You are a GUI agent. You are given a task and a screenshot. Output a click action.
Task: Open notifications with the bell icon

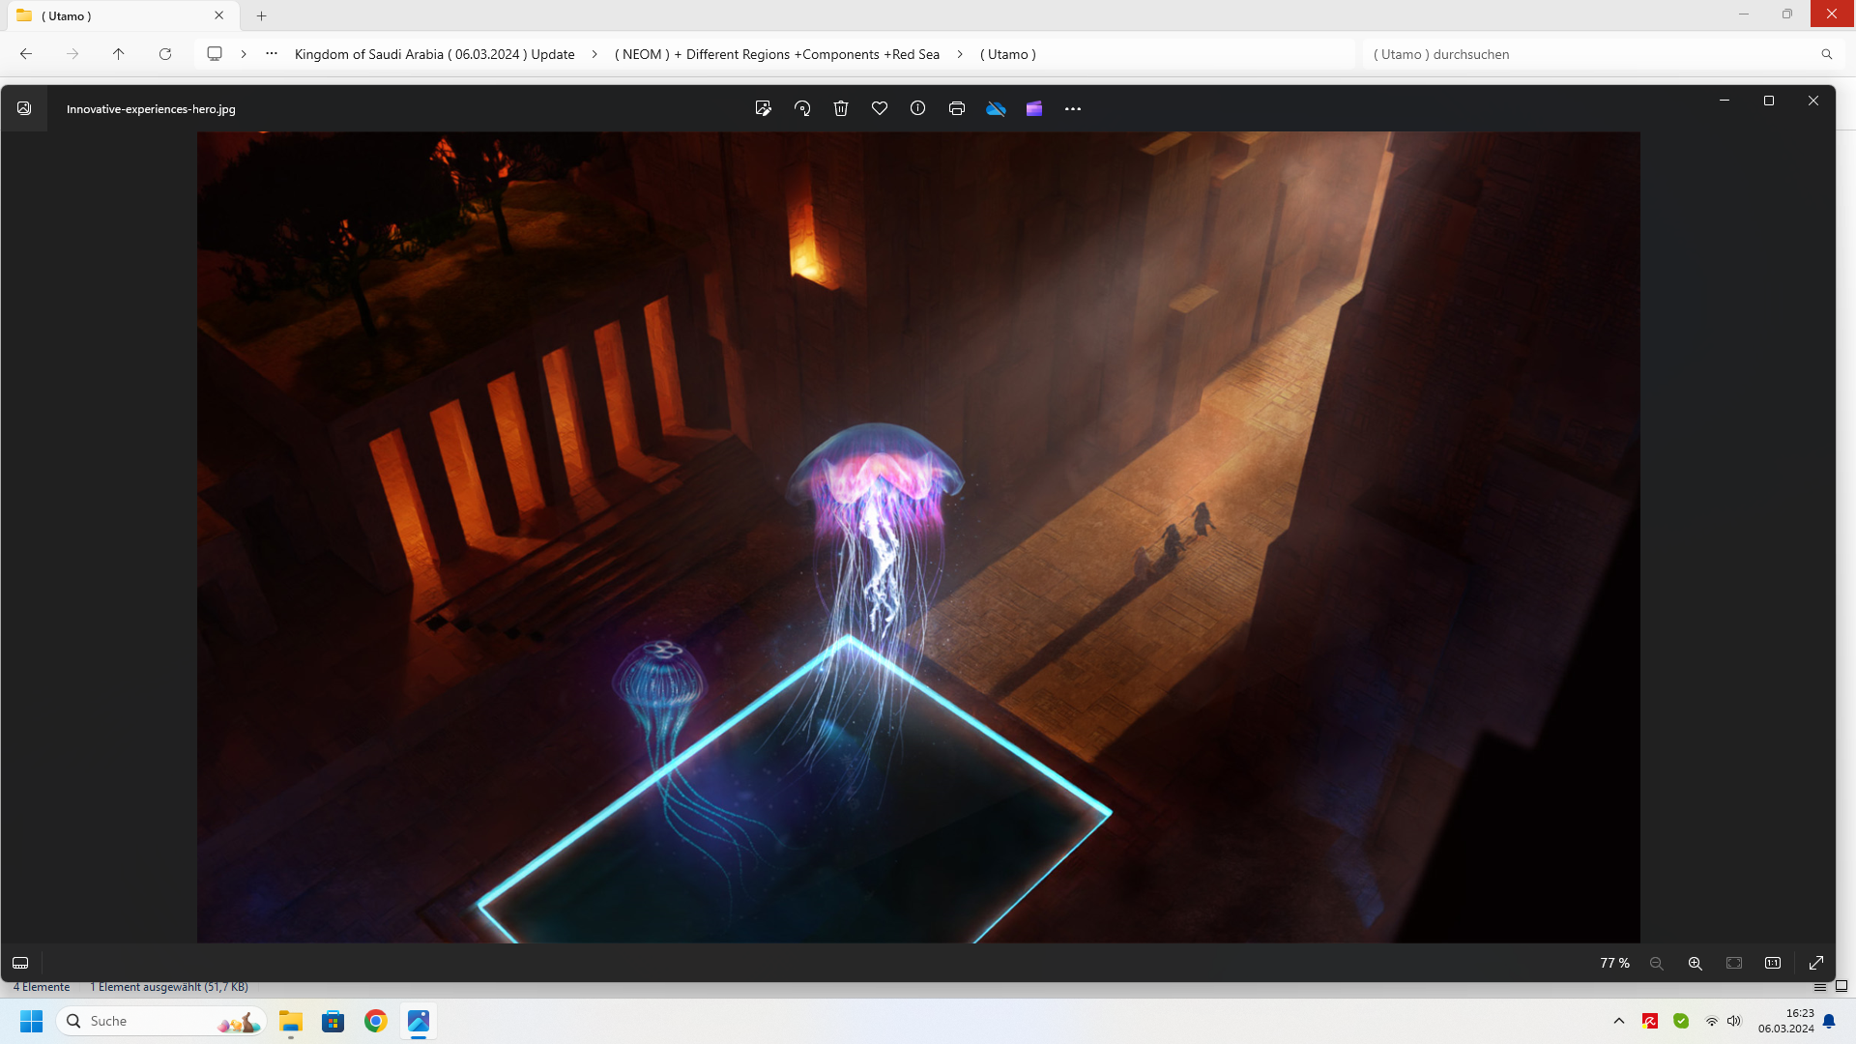coord(1829,1021)
